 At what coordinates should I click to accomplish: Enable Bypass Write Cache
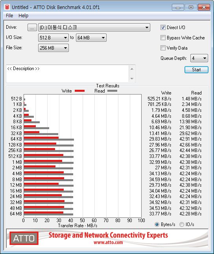[x=163, y=38]
